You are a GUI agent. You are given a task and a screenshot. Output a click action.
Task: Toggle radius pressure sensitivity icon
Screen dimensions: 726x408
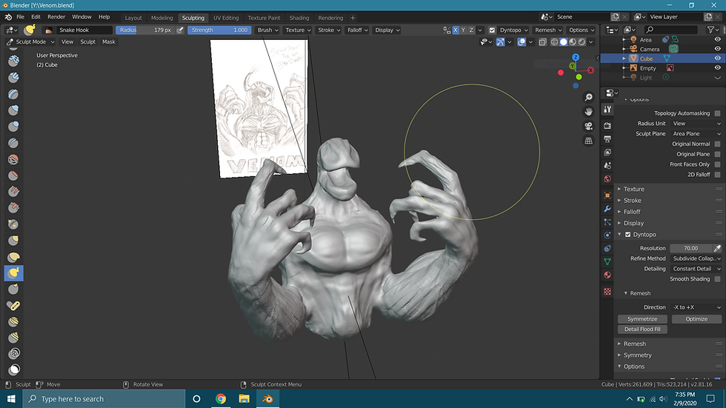[180, 30]
